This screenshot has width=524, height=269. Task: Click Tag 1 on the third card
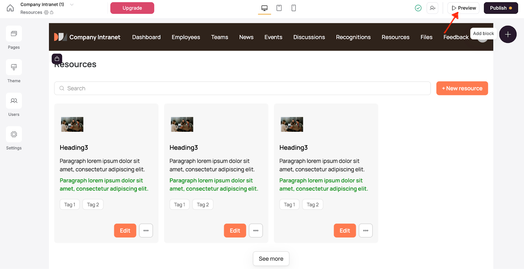[290, 205]
